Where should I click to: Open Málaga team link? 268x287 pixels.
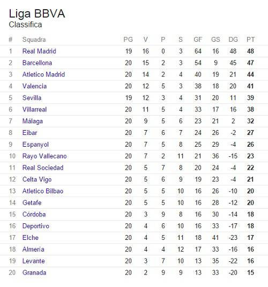tap(32, 121)
